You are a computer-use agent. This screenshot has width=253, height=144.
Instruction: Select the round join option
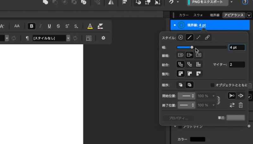181,64
